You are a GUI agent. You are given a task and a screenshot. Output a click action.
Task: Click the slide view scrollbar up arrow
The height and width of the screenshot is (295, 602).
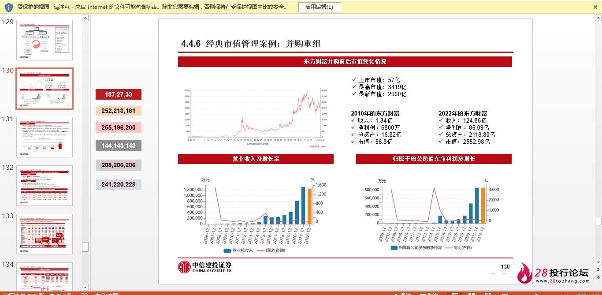[598, 18]
